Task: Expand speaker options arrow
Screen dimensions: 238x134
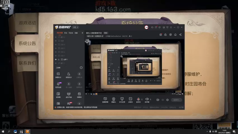Action: (x=151, y=99)
